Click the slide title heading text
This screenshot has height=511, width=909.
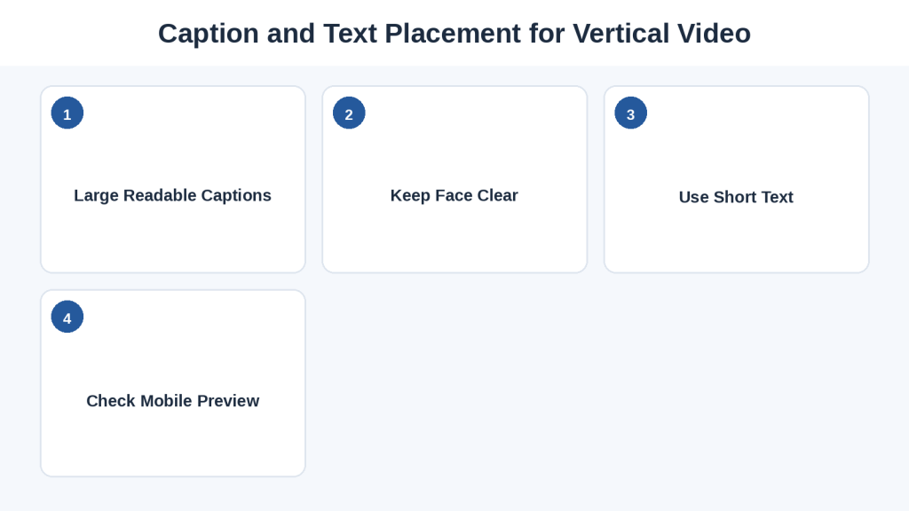point(454,33)
